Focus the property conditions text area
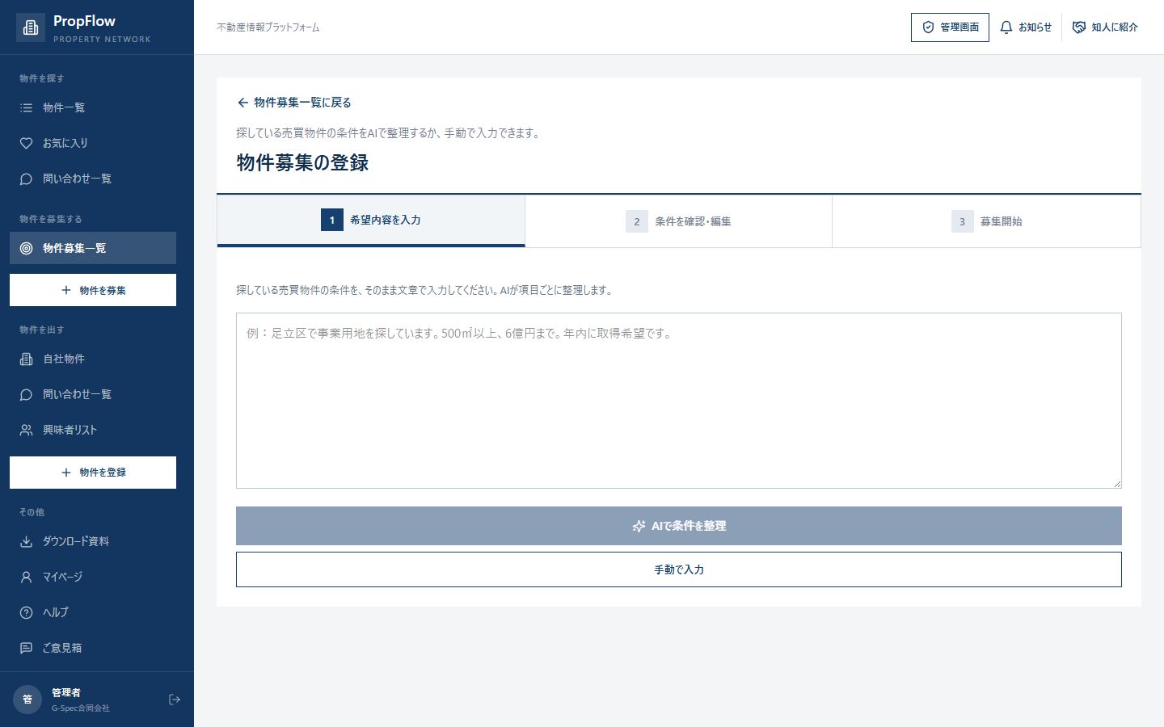Screen dimensions: 1164x727 [x=679, y=401]
